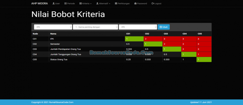Open the AHP MOORA home brand link
Screen dimensions: 243x105
point(39,3)
